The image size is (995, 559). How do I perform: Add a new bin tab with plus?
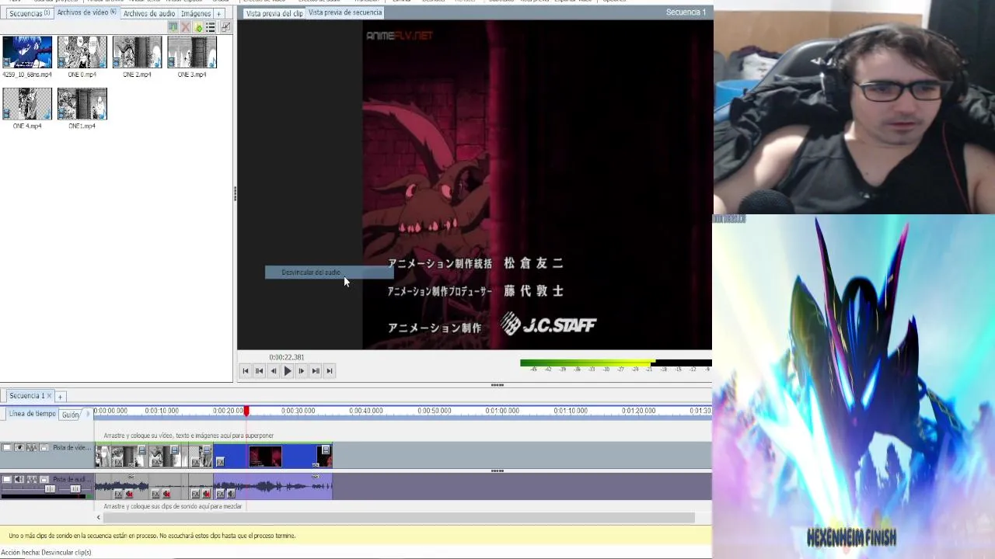coord(219,13)
